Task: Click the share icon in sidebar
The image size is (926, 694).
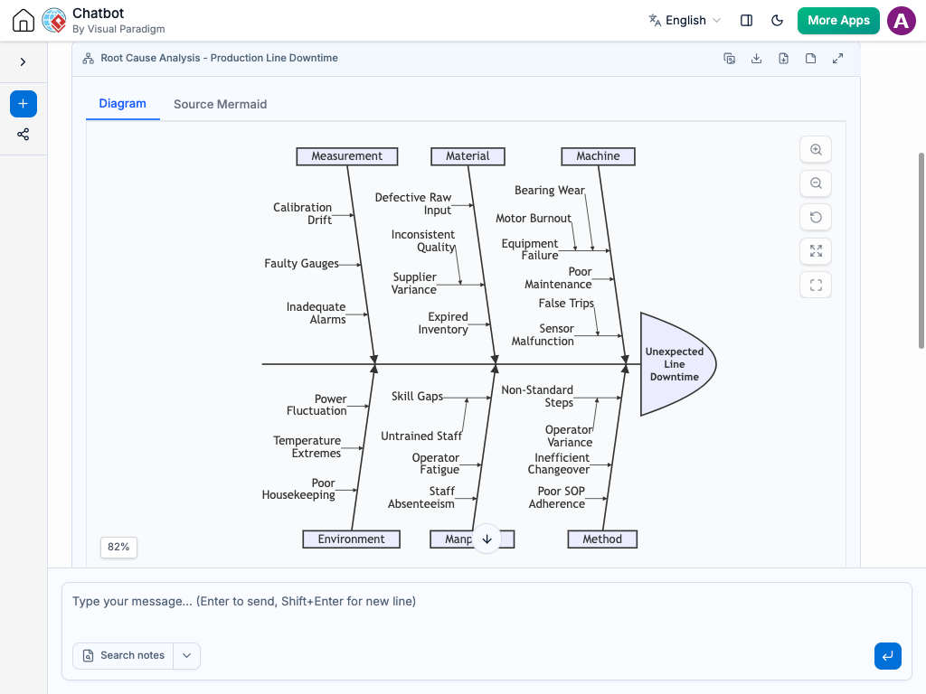Action: tap(23, 135)
